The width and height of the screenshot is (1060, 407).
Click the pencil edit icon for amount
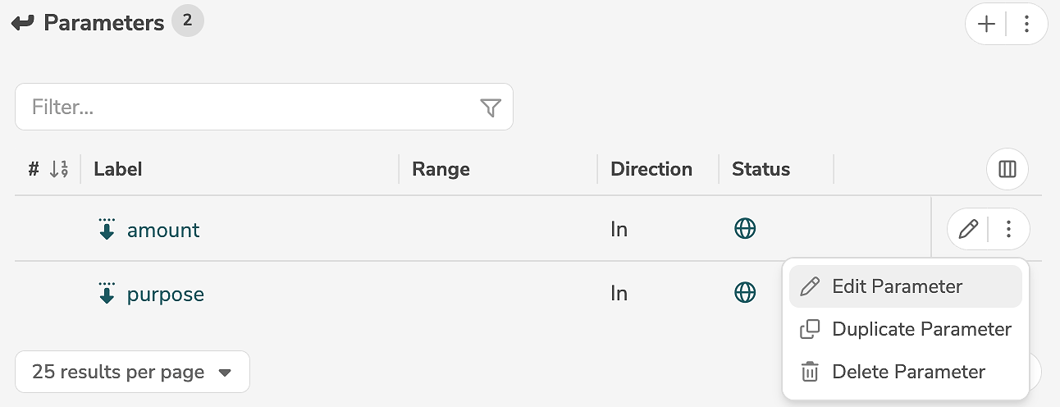[968, 230]
